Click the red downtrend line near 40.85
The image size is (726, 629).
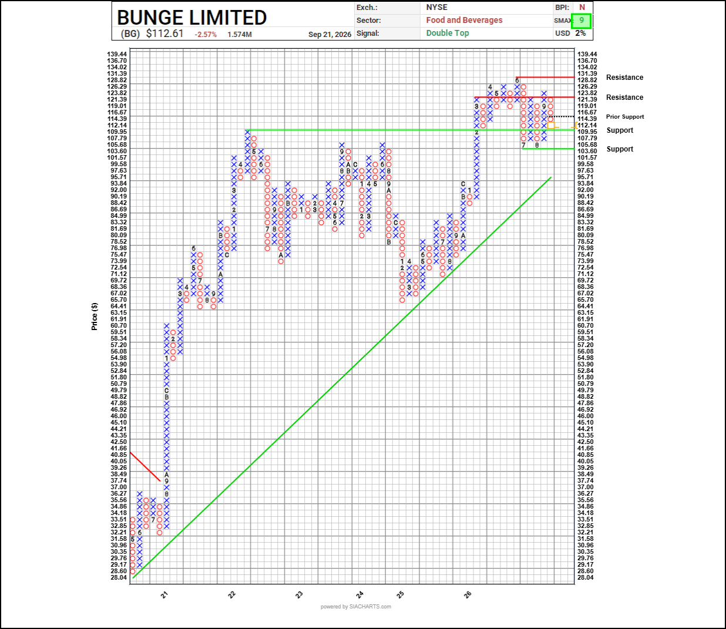(x=145, y=467)
